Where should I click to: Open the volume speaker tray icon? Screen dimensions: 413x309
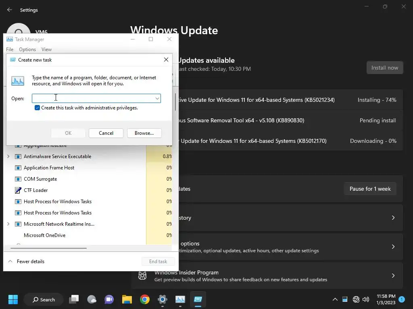click(x=366, y=299)
